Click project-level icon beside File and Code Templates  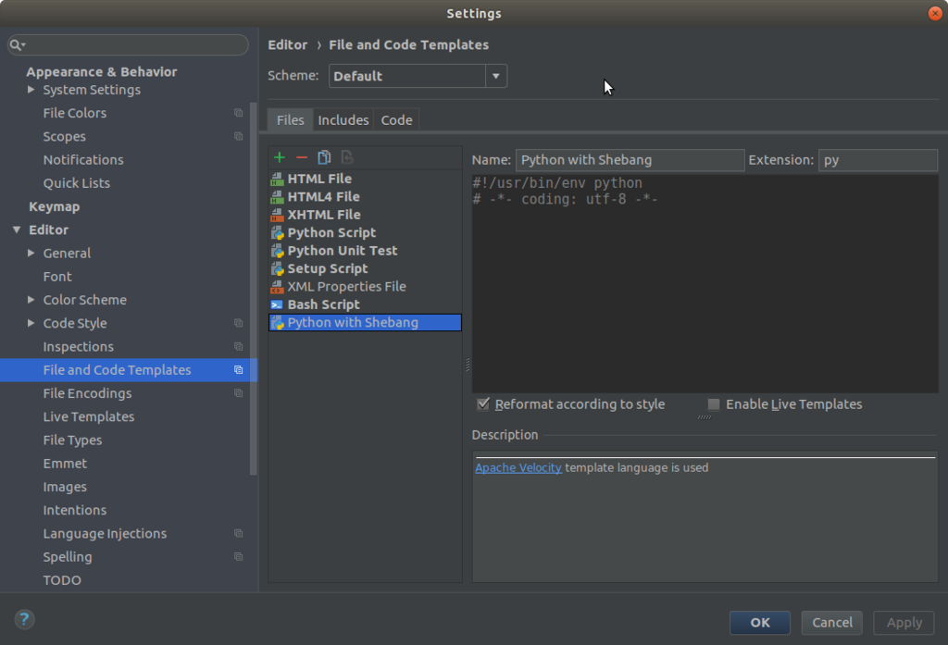(x=238, y=370)
